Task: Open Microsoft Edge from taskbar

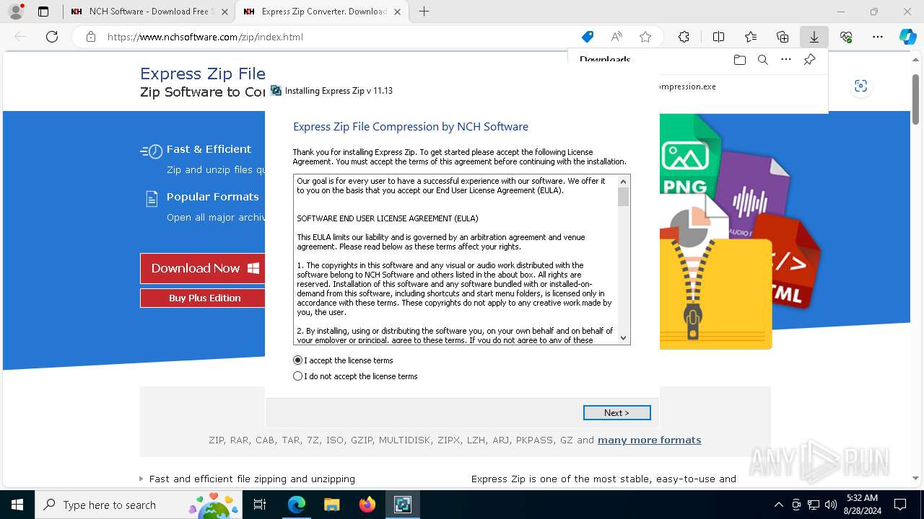Action: [297, 505]
